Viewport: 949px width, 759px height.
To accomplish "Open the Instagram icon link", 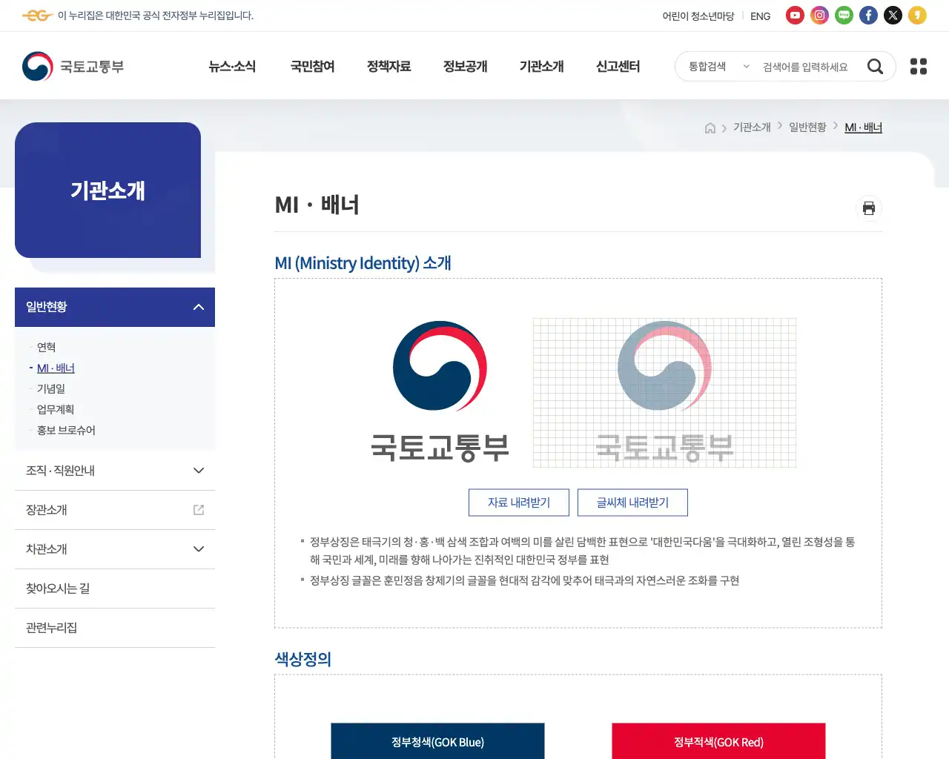I will pyautogui.click(x=819, y=16).
